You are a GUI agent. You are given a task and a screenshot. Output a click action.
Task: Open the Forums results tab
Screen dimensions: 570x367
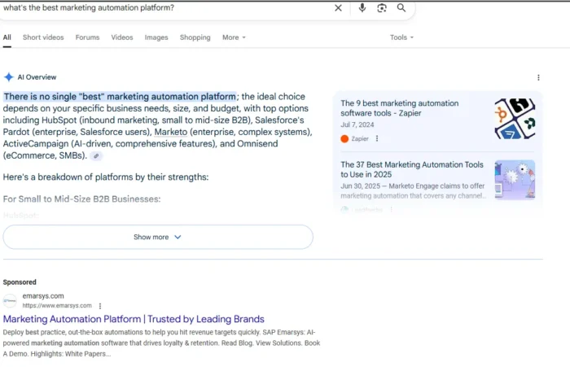(87, 37)
